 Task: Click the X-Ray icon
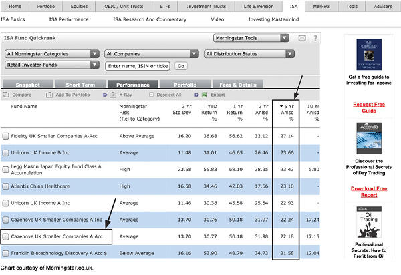(x=113, y=95)
